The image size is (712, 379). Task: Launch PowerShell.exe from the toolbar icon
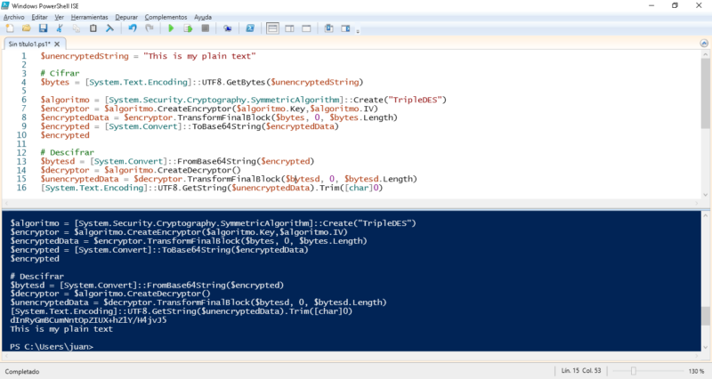pos(250,28)
